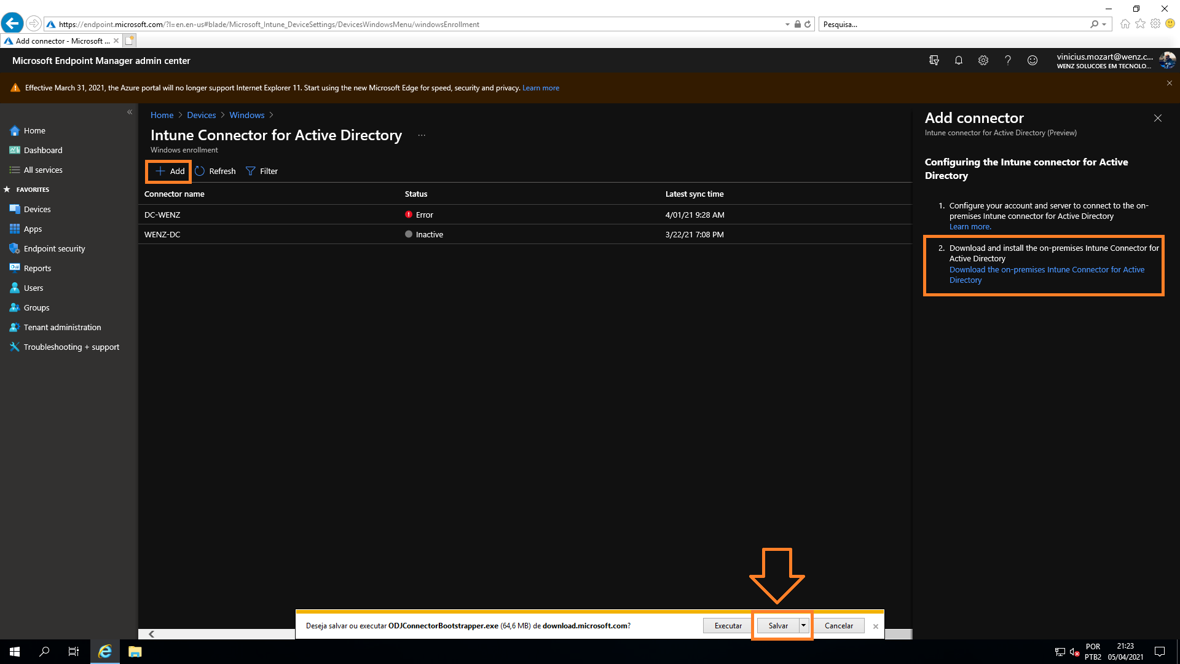
Task: Click the Executar button in the download bar
Action: tap(728, 625)
